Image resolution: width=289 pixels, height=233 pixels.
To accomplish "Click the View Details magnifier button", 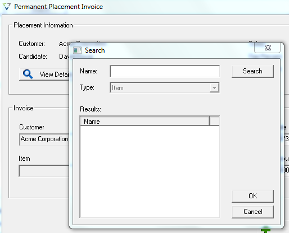I will pyautogui.click(x=44, y=74).
